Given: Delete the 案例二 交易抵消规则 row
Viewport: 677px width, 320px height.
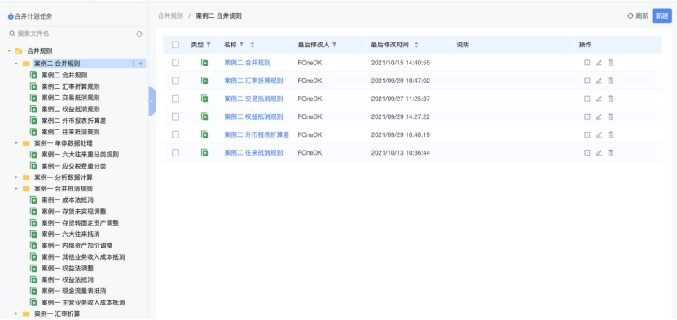Looking at the screenshot, I should (x=610, y=99).
